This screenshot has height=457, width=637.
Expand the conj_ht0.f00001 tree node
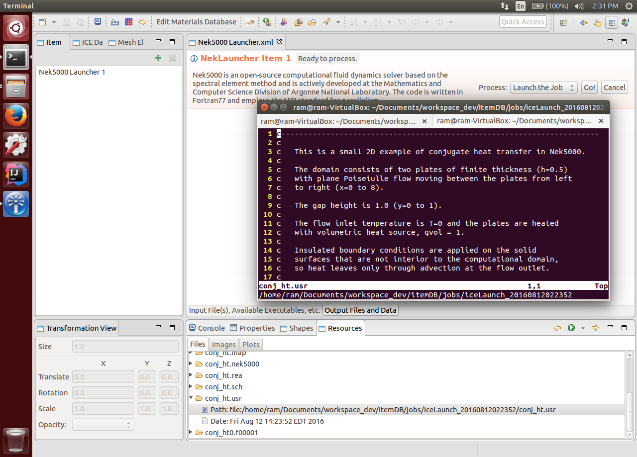point(191,433)
